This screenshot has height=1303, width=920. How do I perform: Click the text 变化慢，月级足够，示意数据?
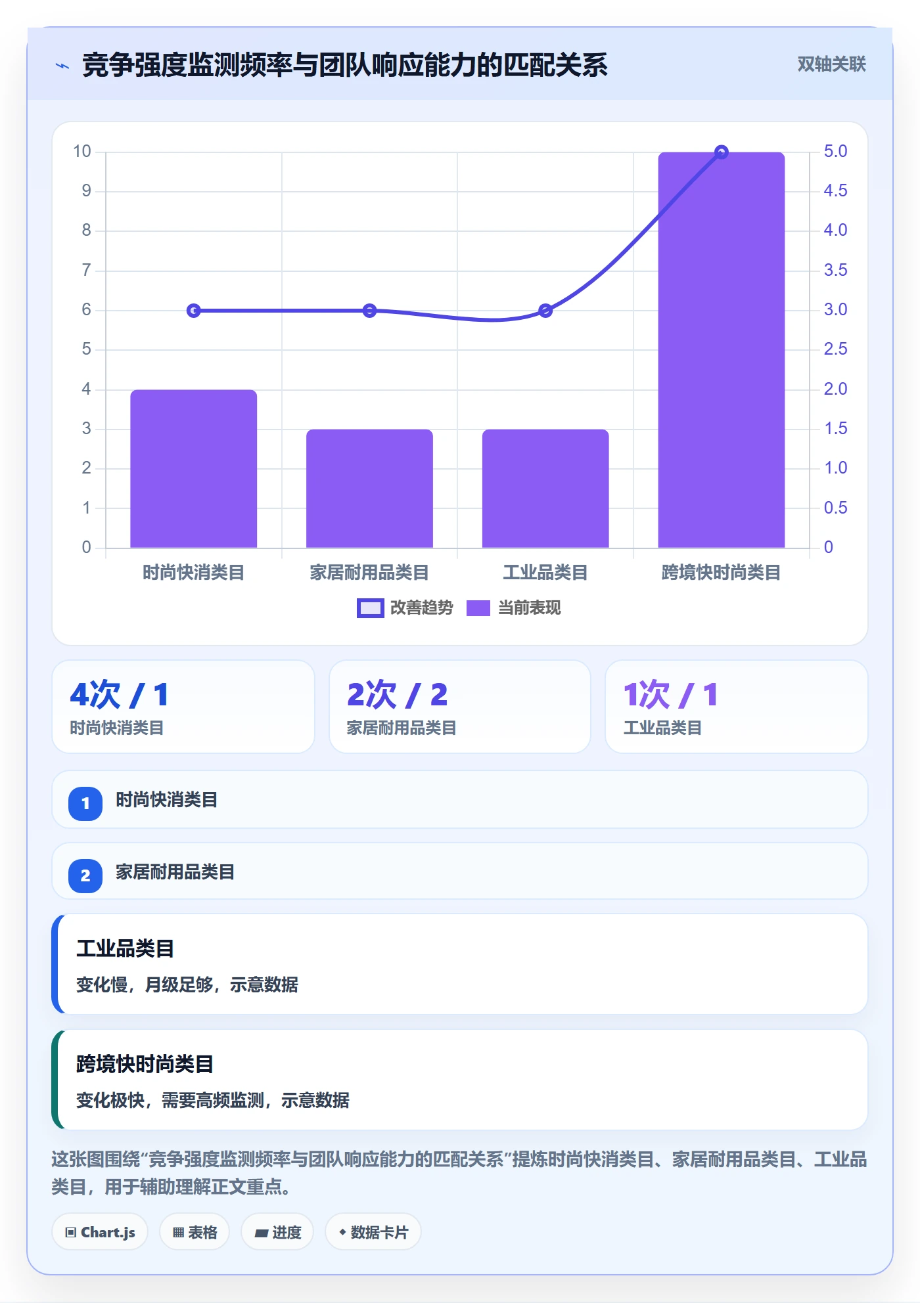pyautogui.click(x=187, y=984)
